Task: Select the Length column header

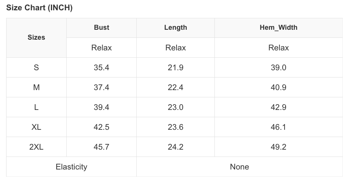Action: tap(175, 27)
